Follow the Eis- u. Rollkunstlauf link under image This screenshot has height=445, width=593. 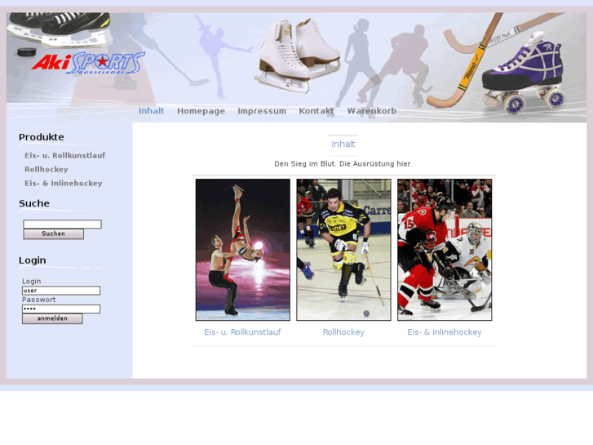tap(242, 332)
